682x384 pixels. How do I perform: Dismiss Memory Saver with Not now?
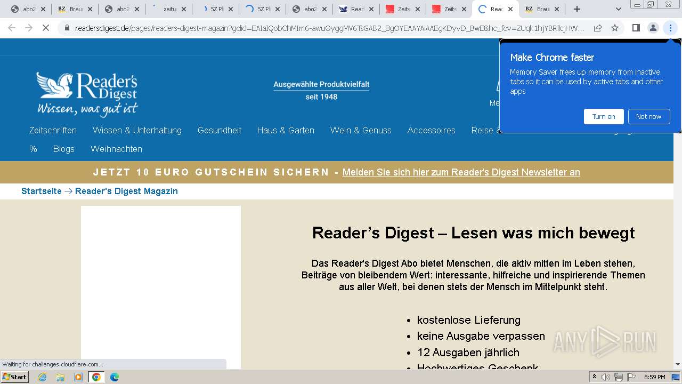(x=648, y=116)
